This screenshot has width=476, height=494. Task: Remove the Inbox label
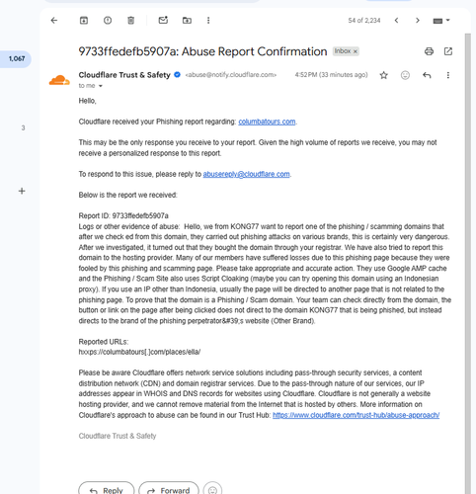click(356, 51)
